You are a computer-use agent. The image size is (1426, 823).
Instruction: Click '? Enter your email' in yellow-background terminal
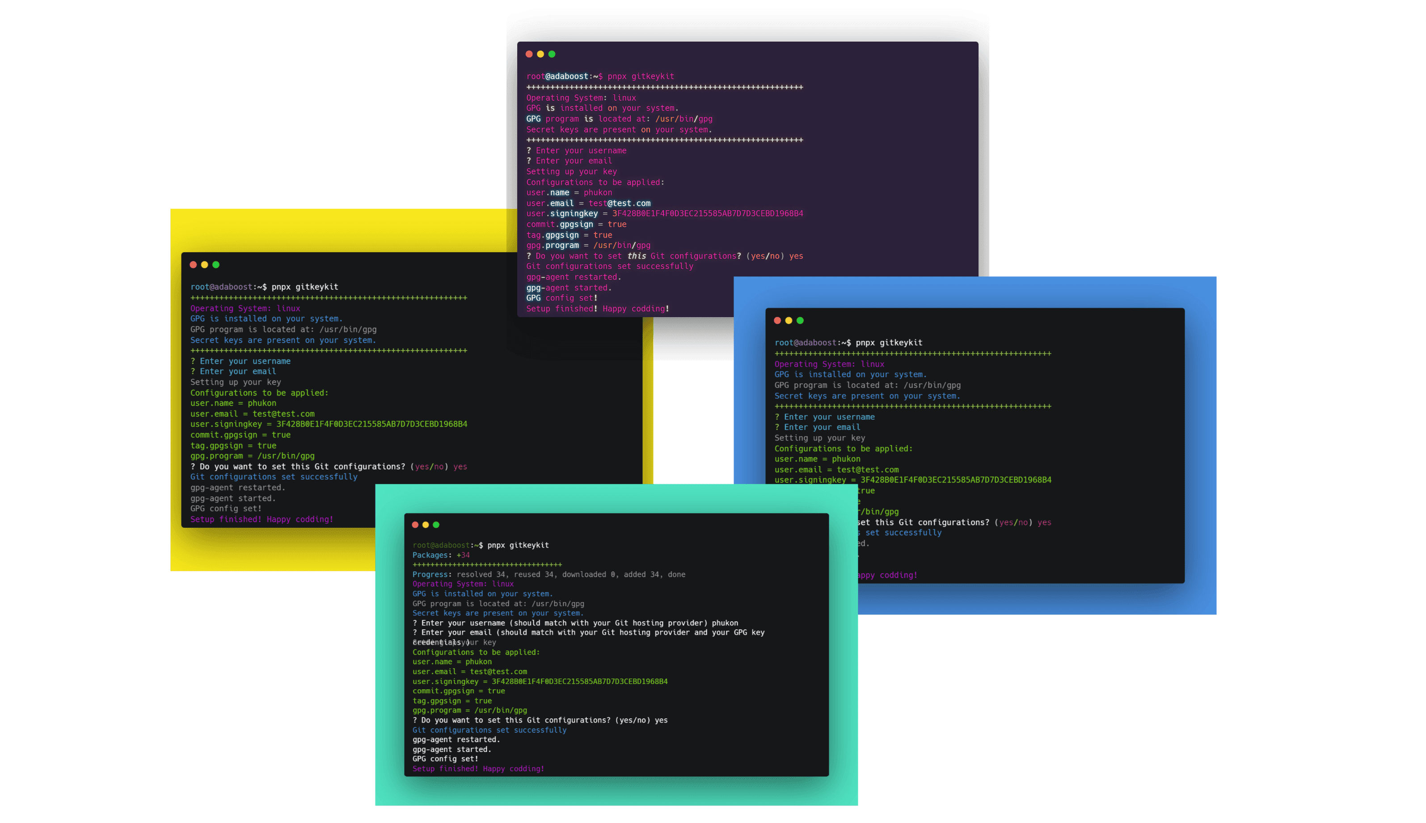(x=233, y=371)
